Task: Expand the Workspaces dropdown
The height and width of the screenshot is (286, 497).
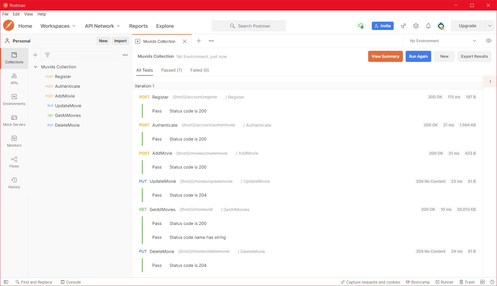Action: pos(58,26)
